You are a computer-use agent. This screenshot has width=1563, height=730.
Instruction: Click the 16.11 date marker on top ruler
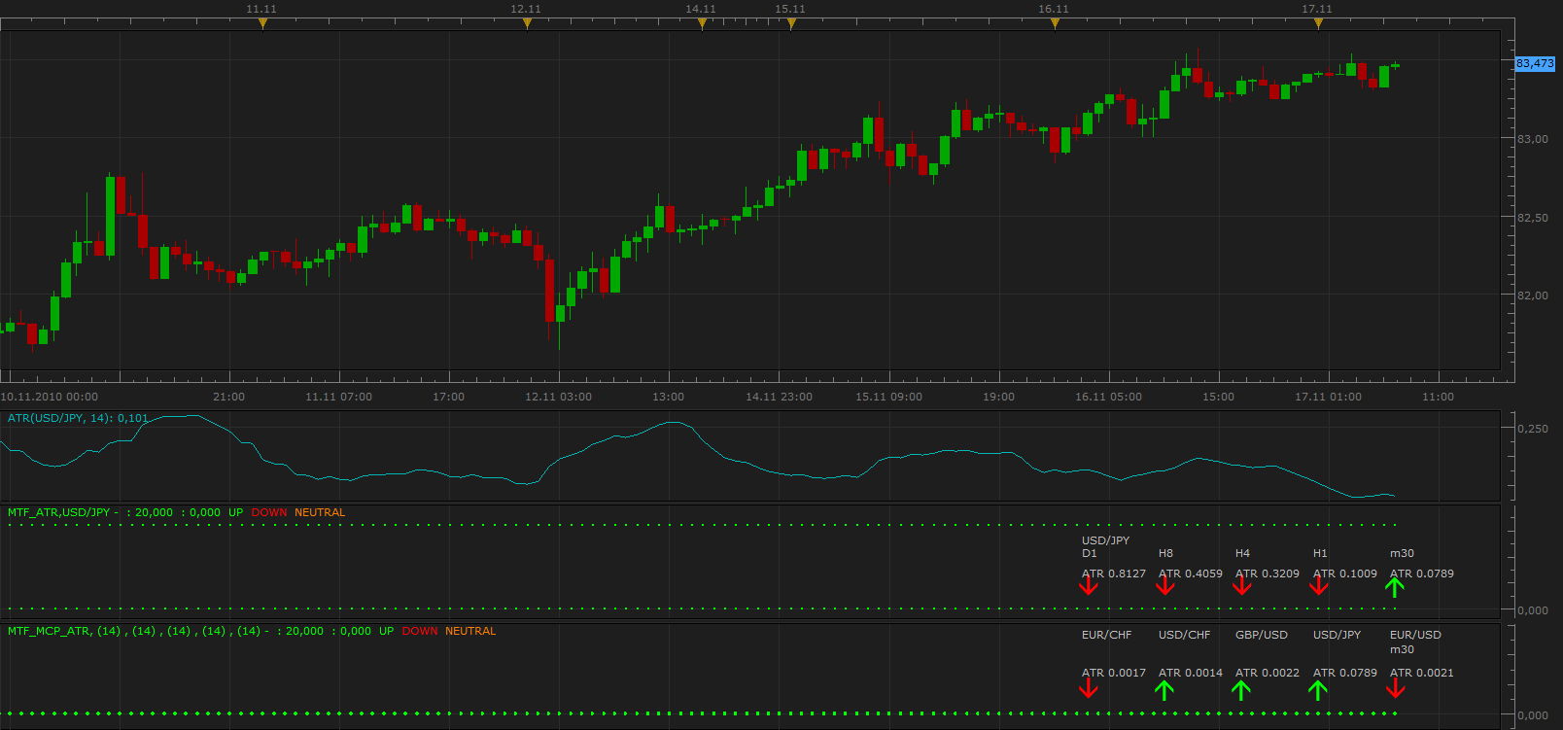pos(1055,24)
